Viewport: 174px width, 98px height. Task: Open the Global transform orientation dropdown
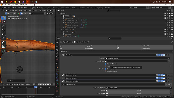coord(44,10)
